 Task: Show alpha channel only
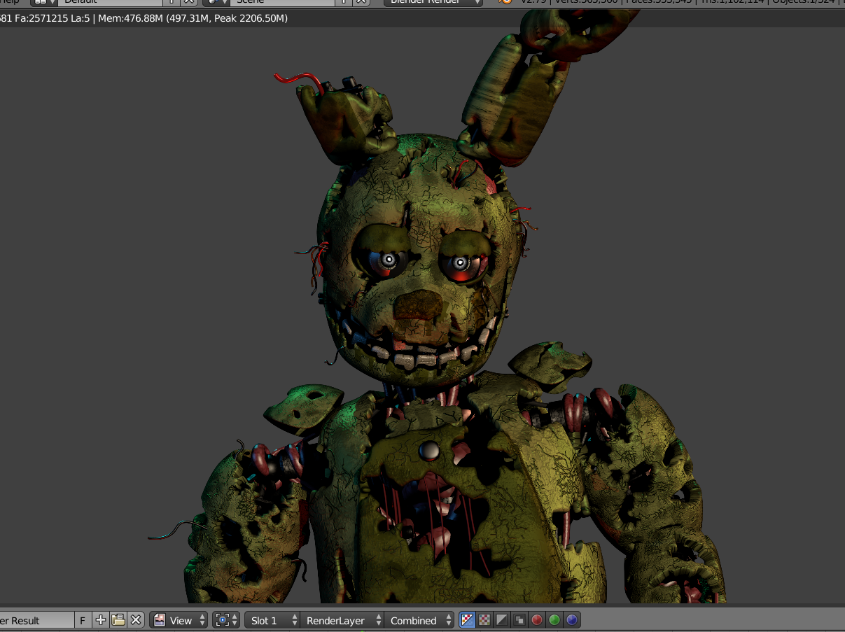tap(502, 620)
